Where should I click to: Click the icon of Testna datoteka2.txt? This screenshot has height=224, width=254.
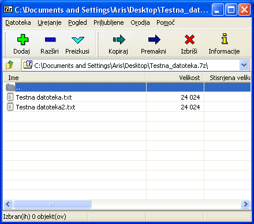[x=10, y=107]
